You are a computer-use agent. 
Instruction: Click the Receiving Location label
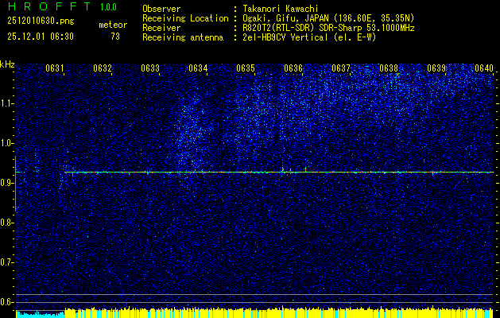click(185, 18)
